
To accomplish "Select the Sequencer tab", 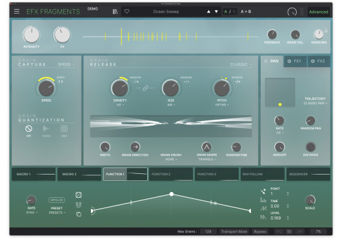I will click(x=308, y=174).
